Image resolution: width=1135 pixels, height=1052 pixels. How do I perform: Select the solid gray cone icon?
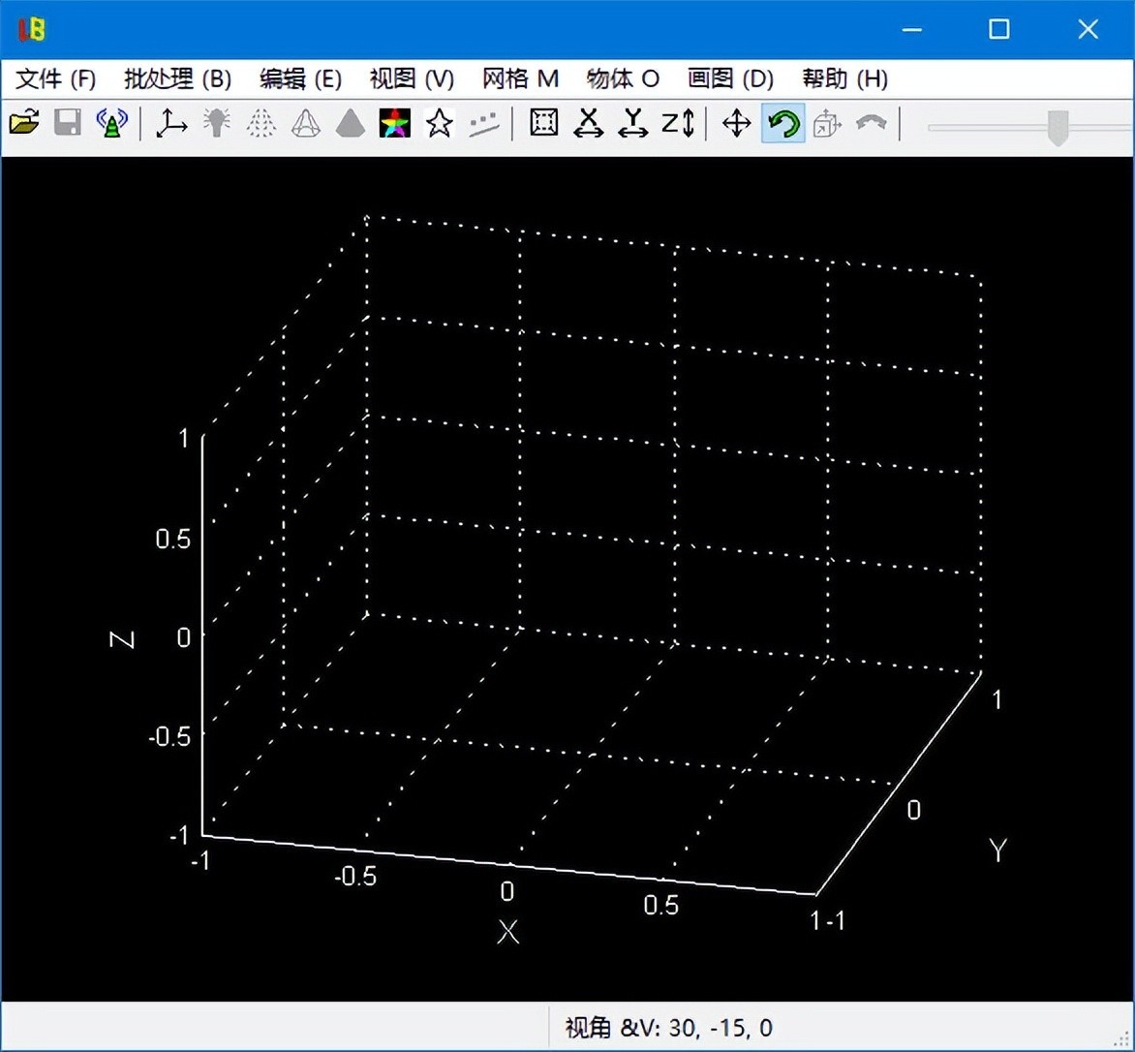pos(351,123)
